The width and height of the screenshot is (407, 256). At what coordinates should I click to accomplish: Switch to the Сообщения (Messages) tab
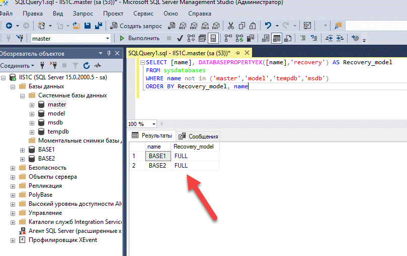[x=199, y=136]
